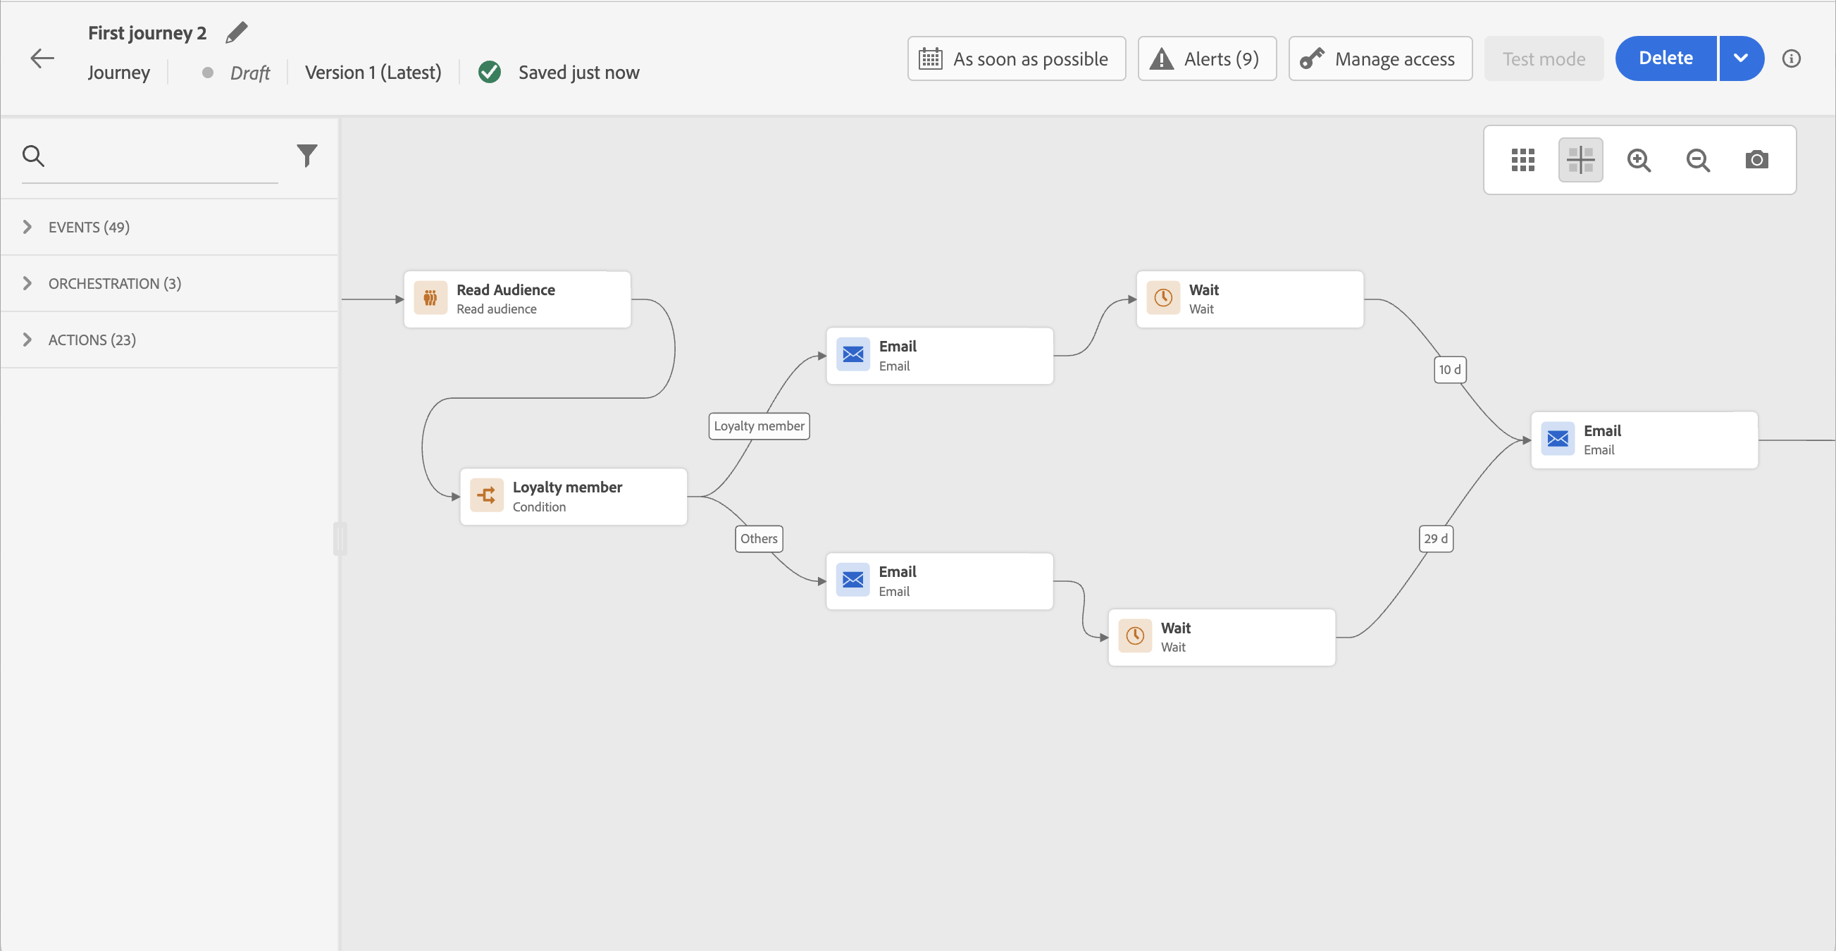Expand the ORCHESTRATION (3) category
The image size is (1836, 951).
(114, 283)
